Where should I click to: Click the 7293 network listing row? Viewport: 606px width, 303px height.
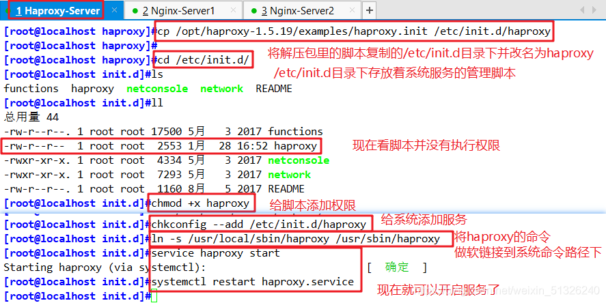[157, 175]
